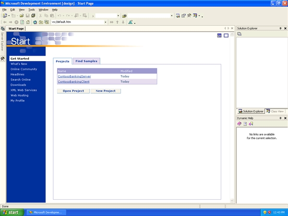Open Solution Explorer from the toolbar icon

click(178, 16)
